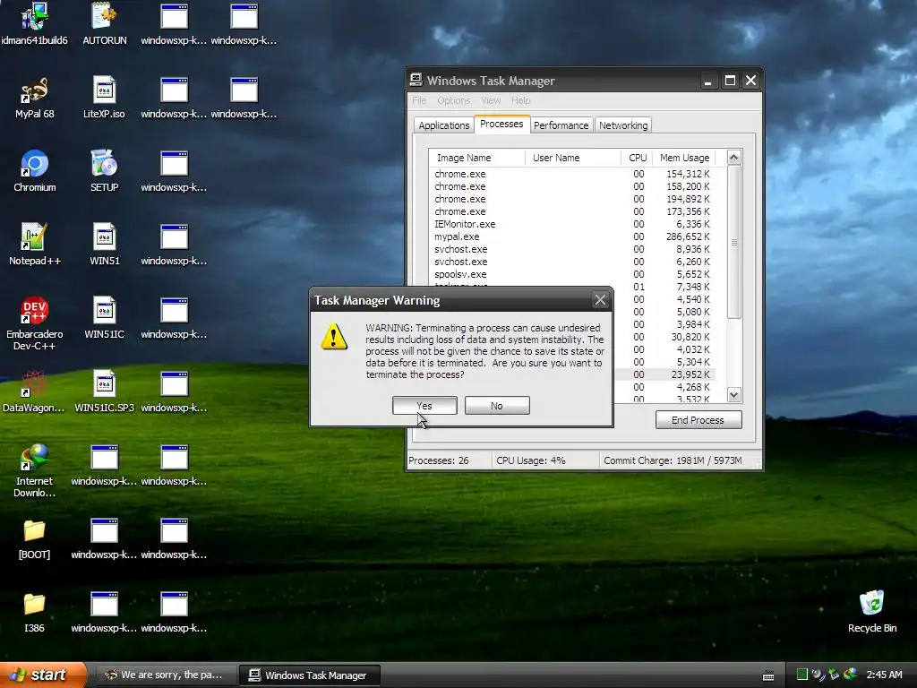Click No in Task Manager Warning
Viewport: 917px width, 688px height.
[497, 406]
